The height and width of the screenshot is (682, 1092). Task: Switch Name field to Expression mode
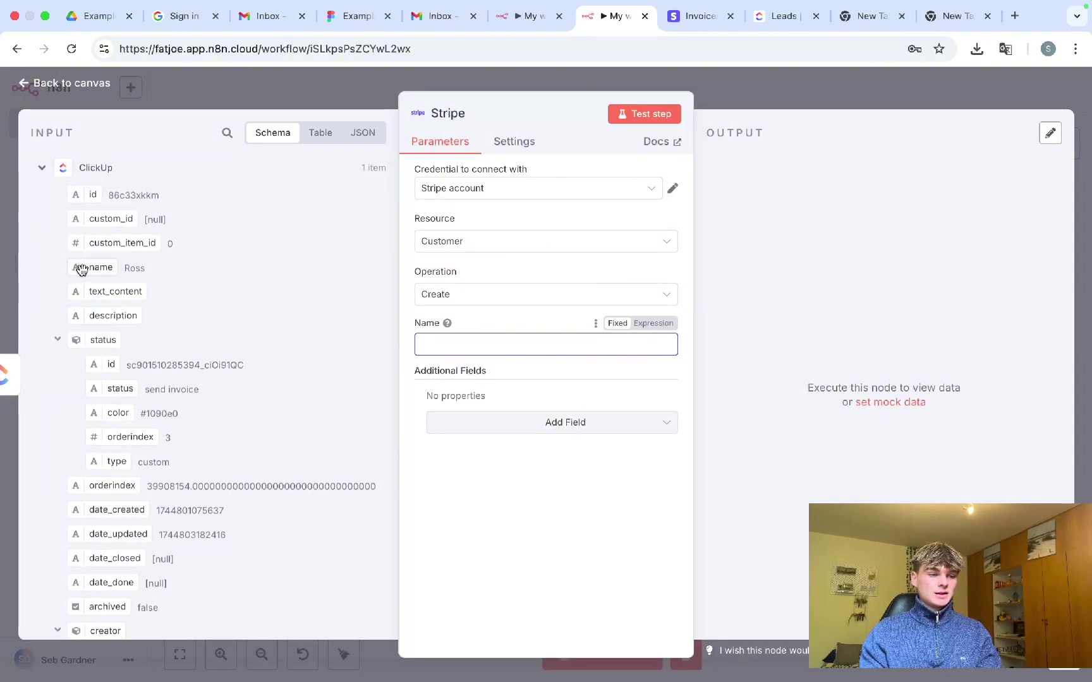pyautogui.click(x=653, y=323)
